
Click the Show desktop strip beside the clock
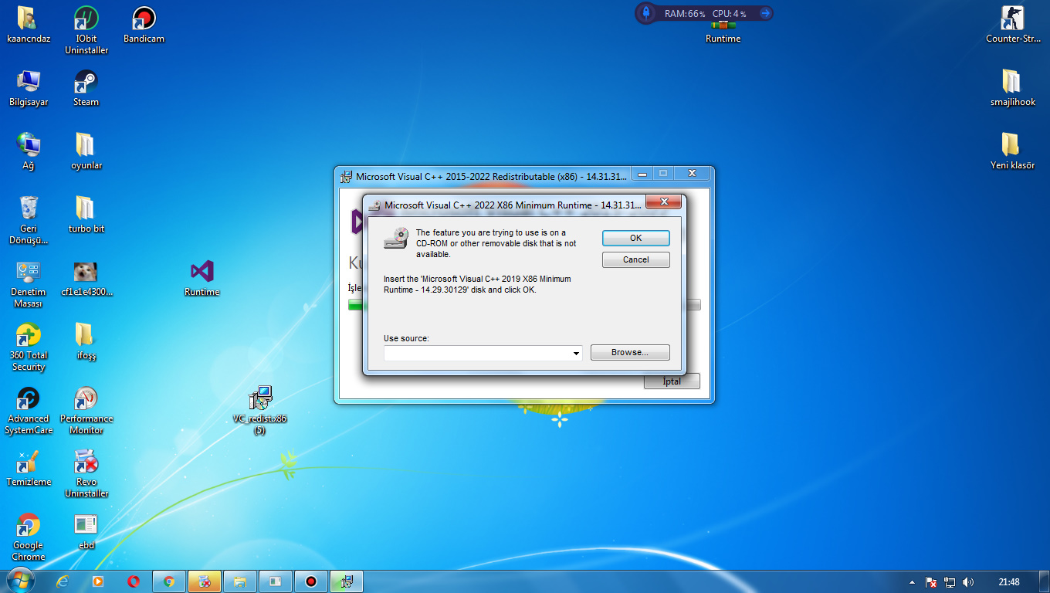(x=1044, y=581)
